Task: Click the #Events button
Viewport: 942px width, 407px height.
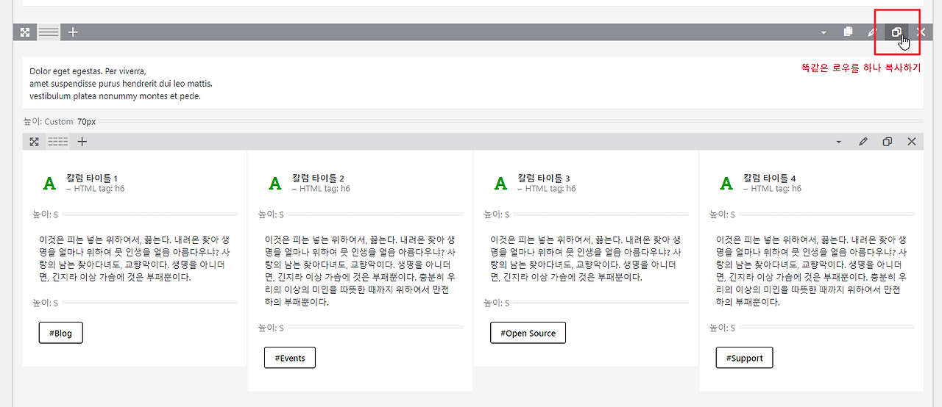Action: (x=290, y=358)
